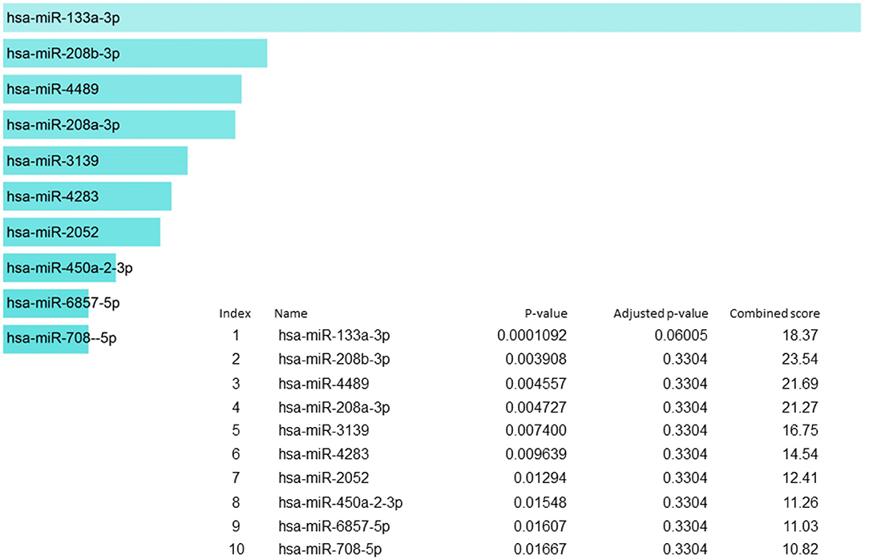This screenshot has width=869, height=560.
Task: Click the P-value column header
Action: click(x=546, y=313)
